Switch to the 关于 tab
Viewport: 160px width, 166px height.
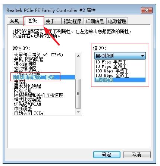click(x=52, y=21)
